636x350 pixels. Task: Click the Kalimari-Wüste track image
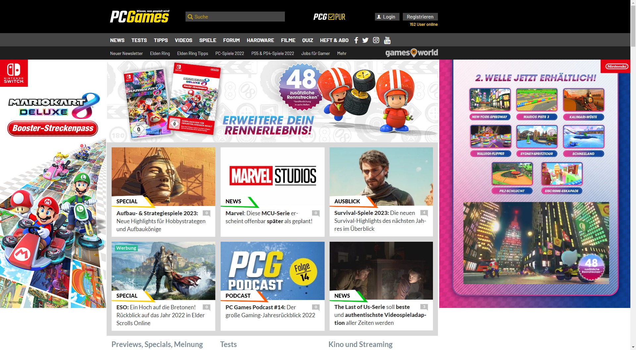(583, 100)
